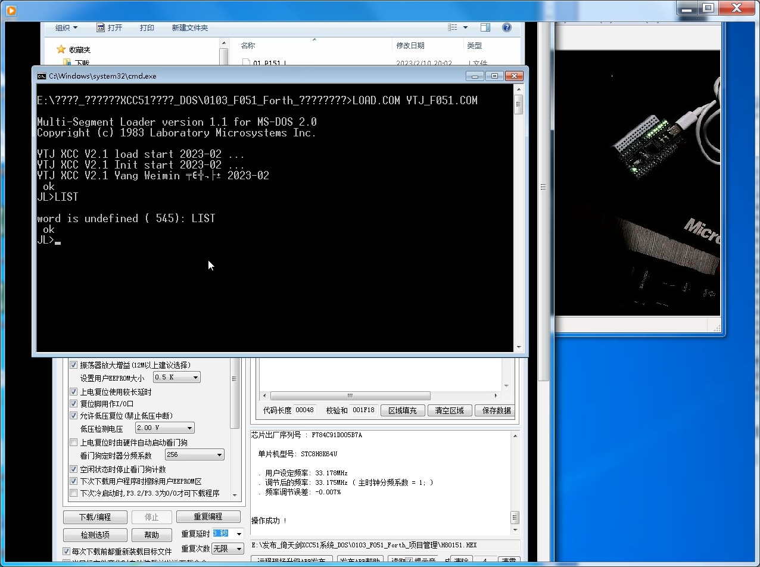Screen dimensions: 760x567
Task: Toggle 允许低压复位 checkbox
Action: [x=74, y=416]
